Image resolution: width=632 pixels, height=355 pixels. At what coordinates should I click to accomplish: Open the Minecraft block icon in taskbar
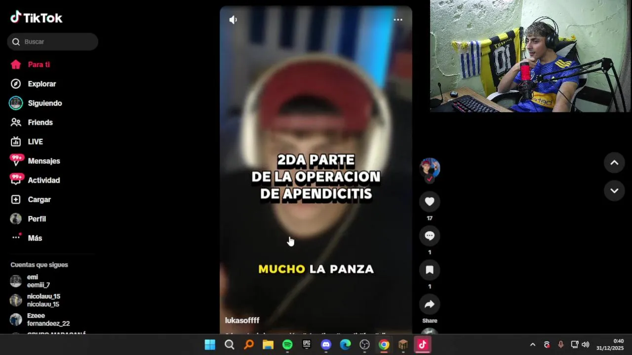(403, 345)
